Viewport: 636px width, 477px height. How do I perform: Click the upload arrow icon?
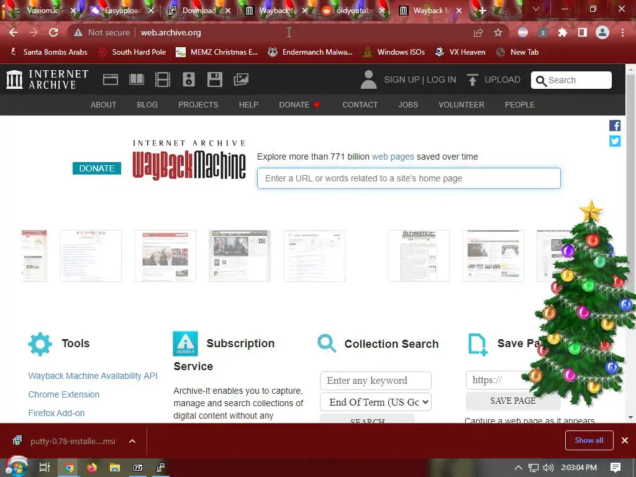point(472,79)
